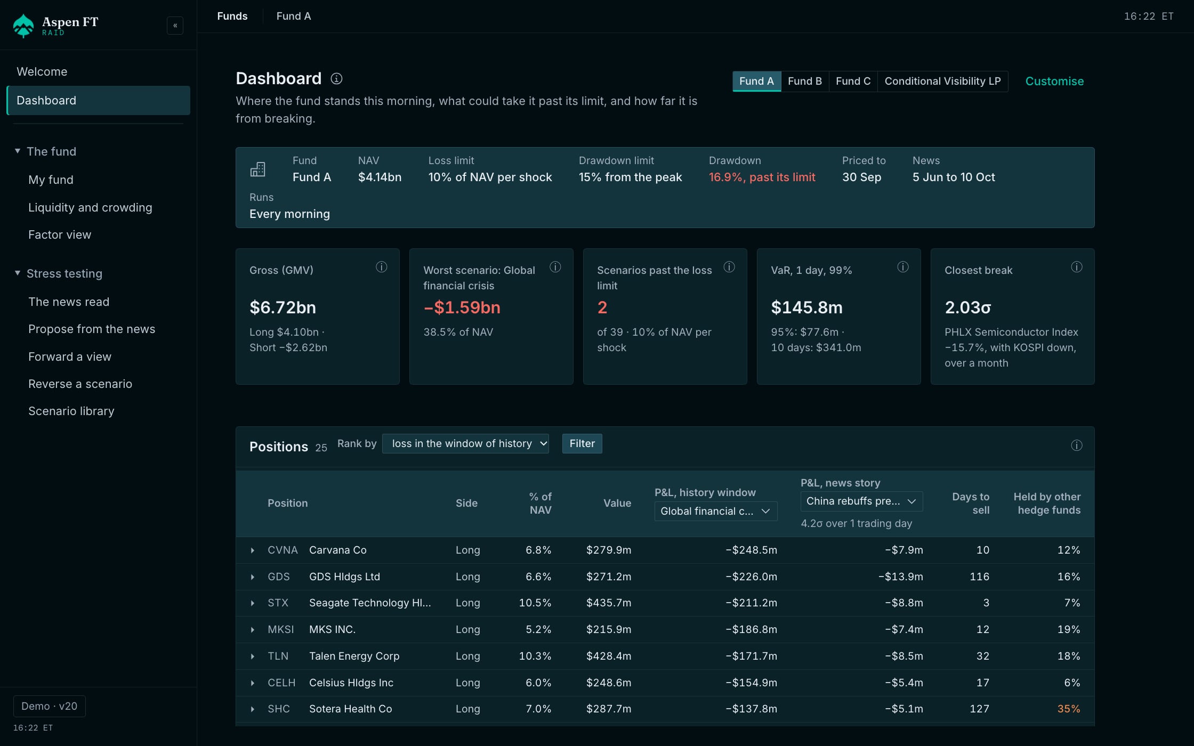Click the Aspen FT logo icon

(x=23, y=25)
